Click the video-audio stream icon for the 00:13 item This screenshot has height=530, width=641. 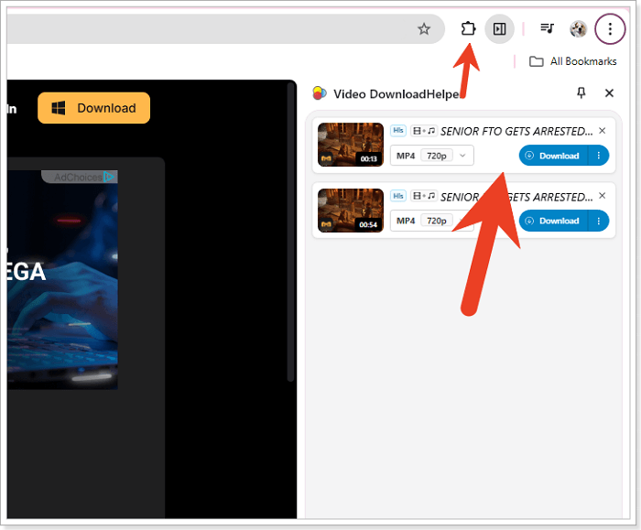click(423, 131)
